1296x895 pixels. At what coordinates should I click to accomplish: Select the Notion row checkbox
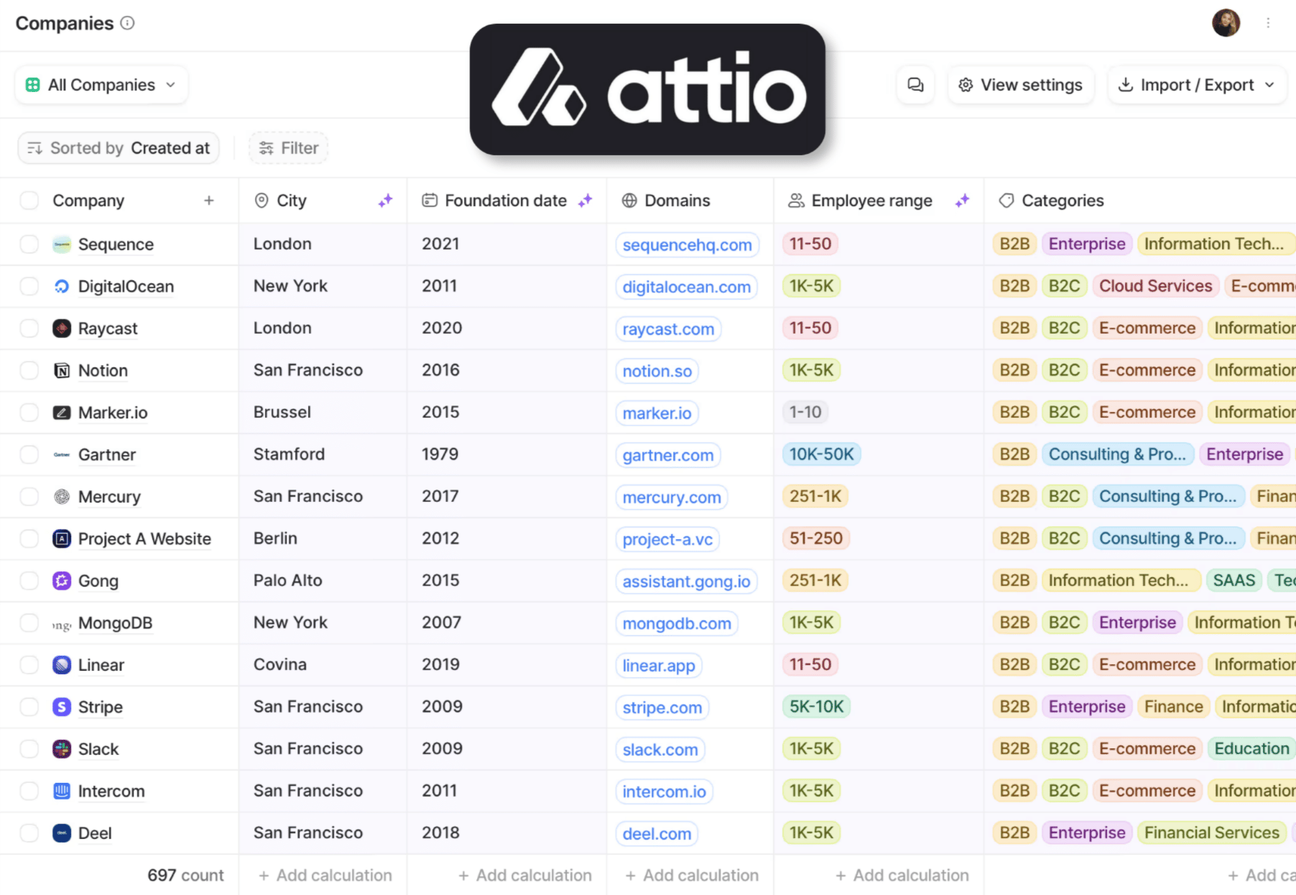click(29, 370)
